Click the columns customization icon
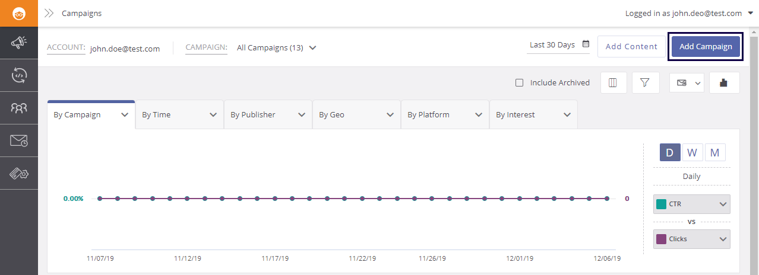This screenshot has height=275, width=759. (613, 83)
